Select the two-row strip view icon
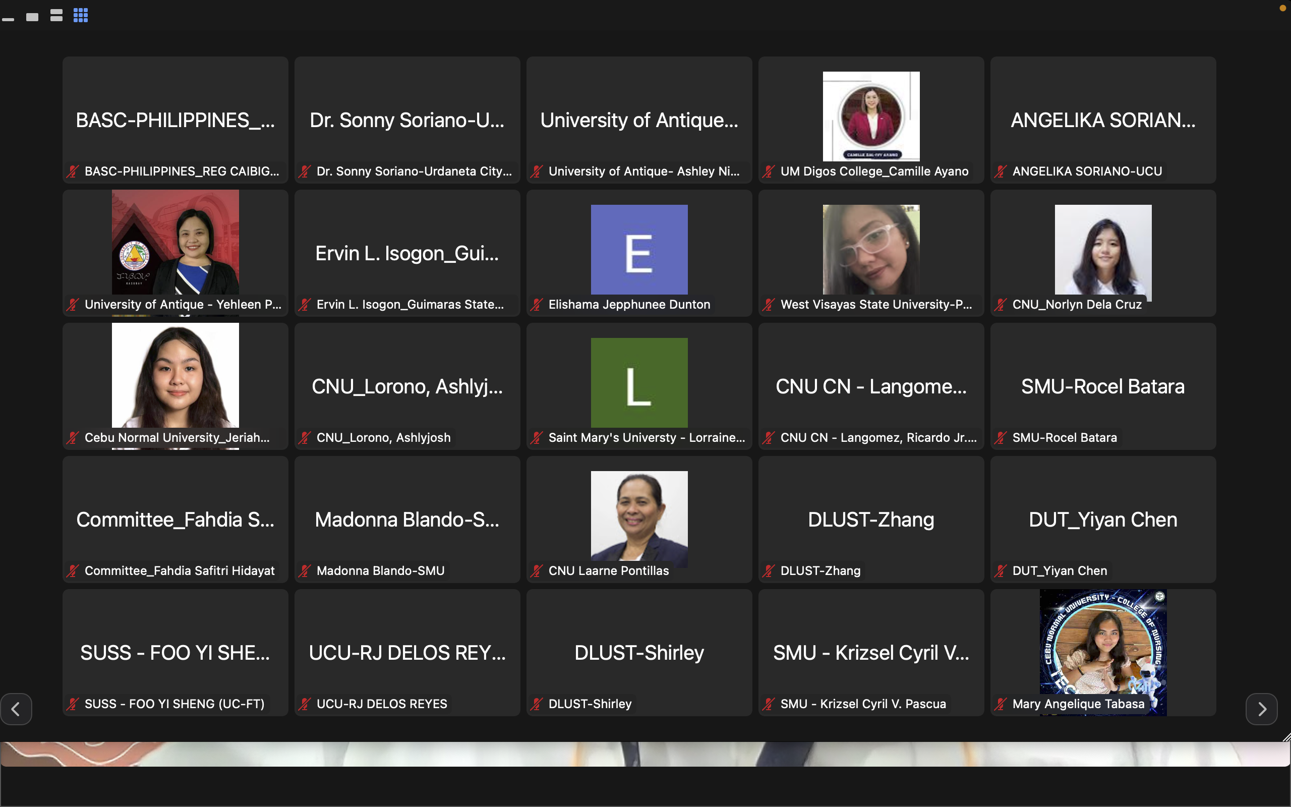Screen dimensions: 1291x807 click(56, 16)
